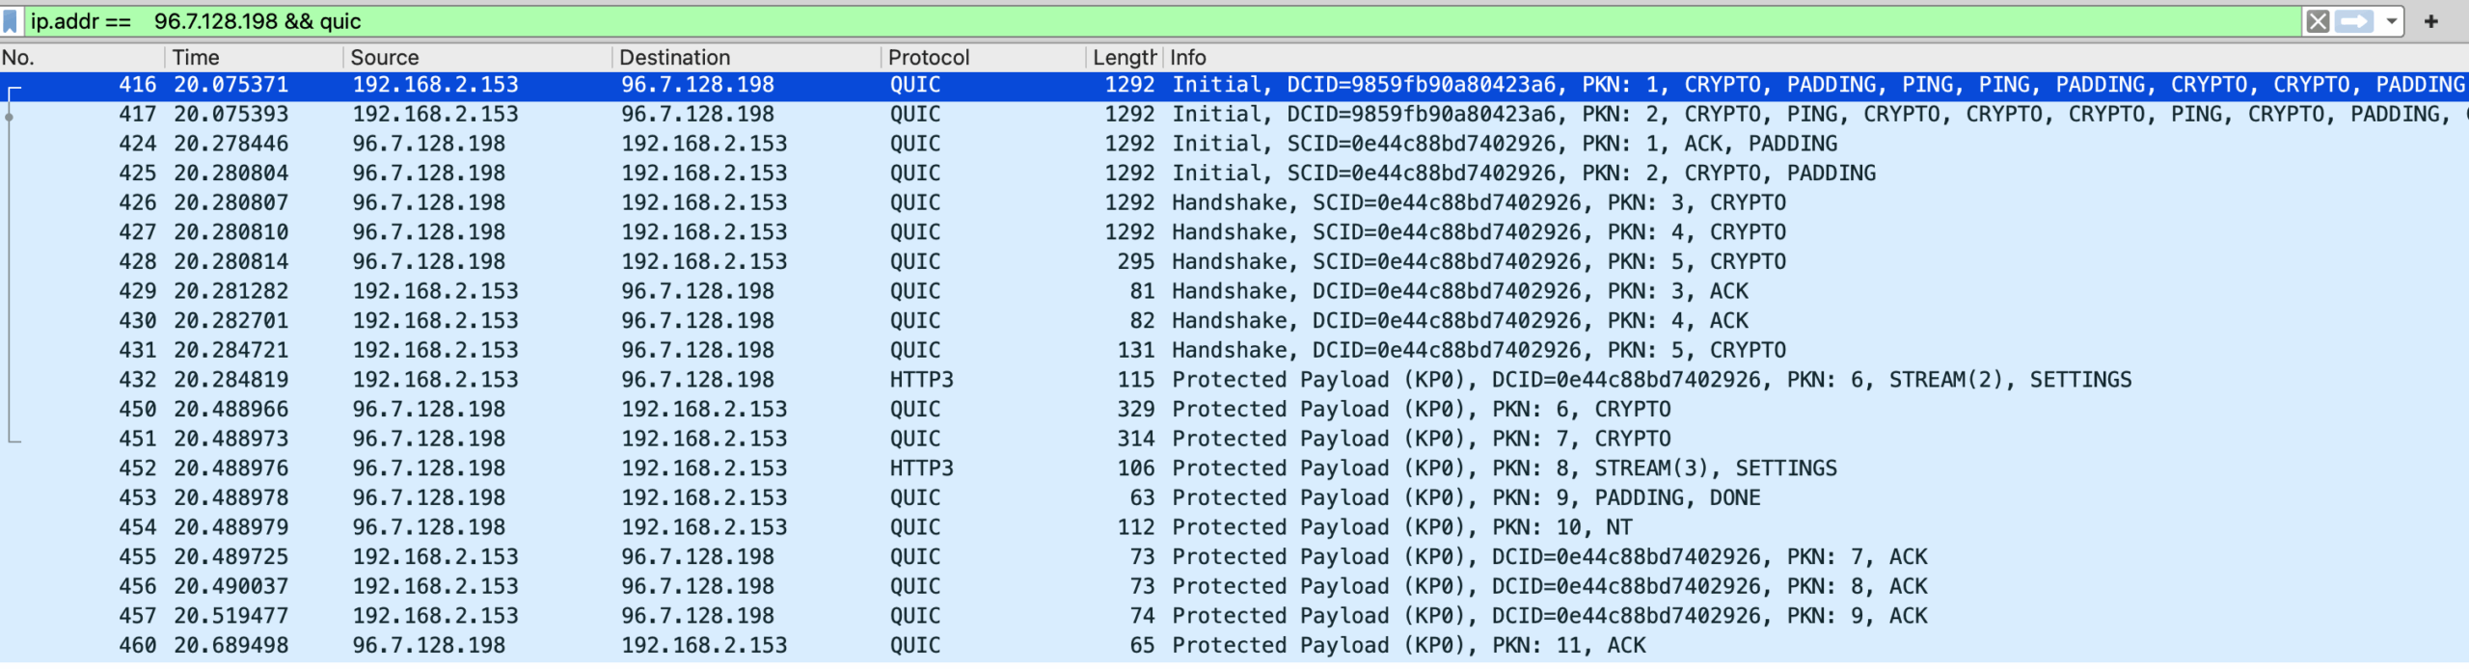Open the recent filters dropdown arrow

point(2391,21)
